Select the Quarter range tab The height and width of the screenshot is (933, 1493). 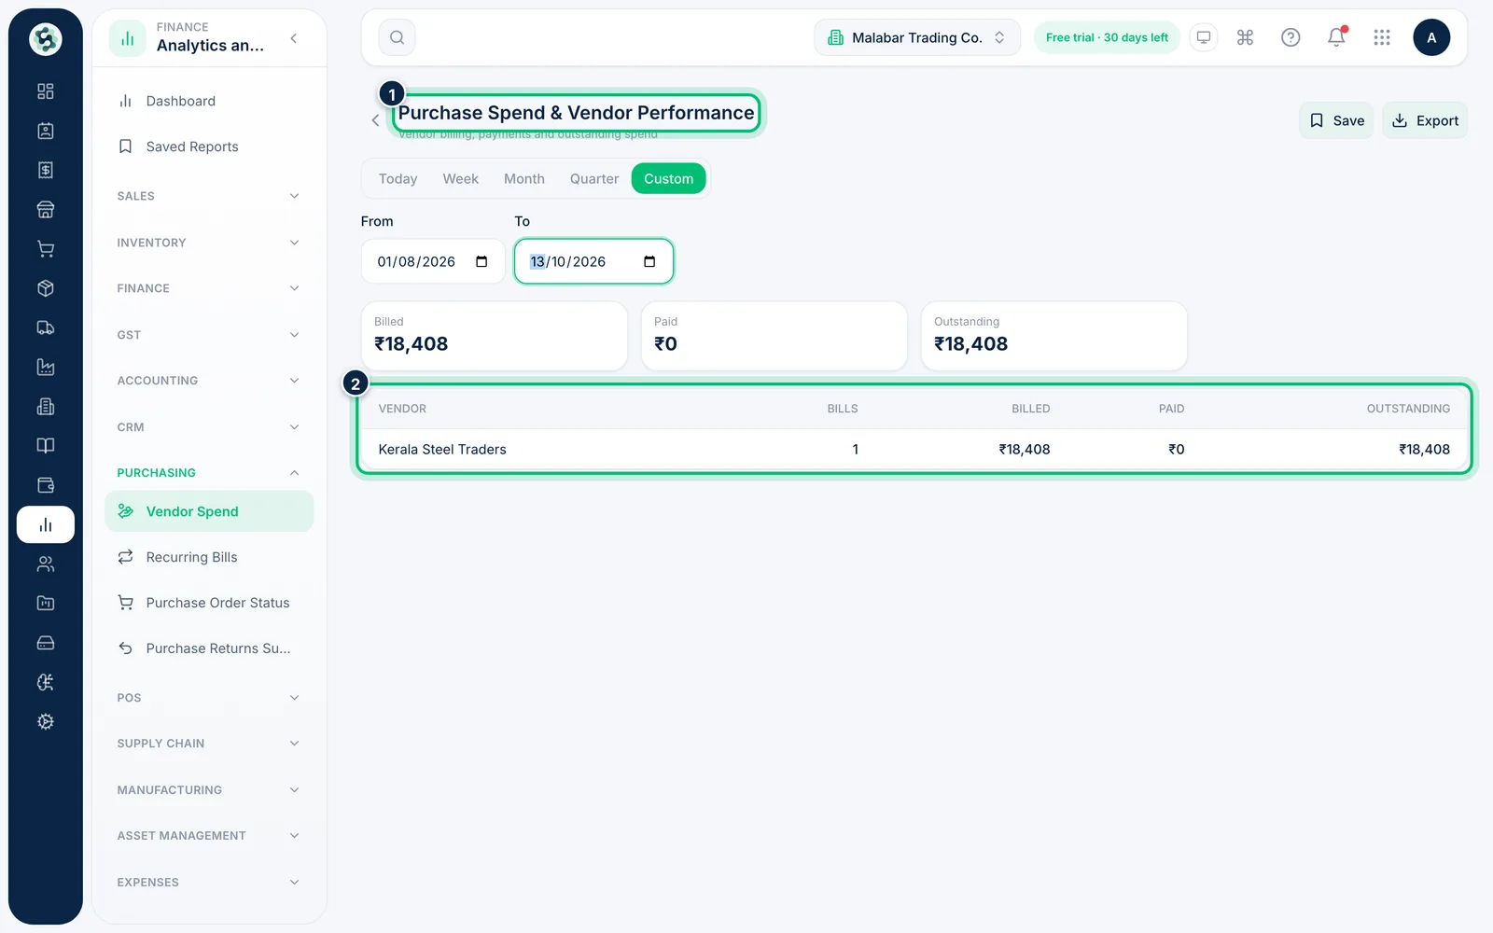click(x=594, y=178)
